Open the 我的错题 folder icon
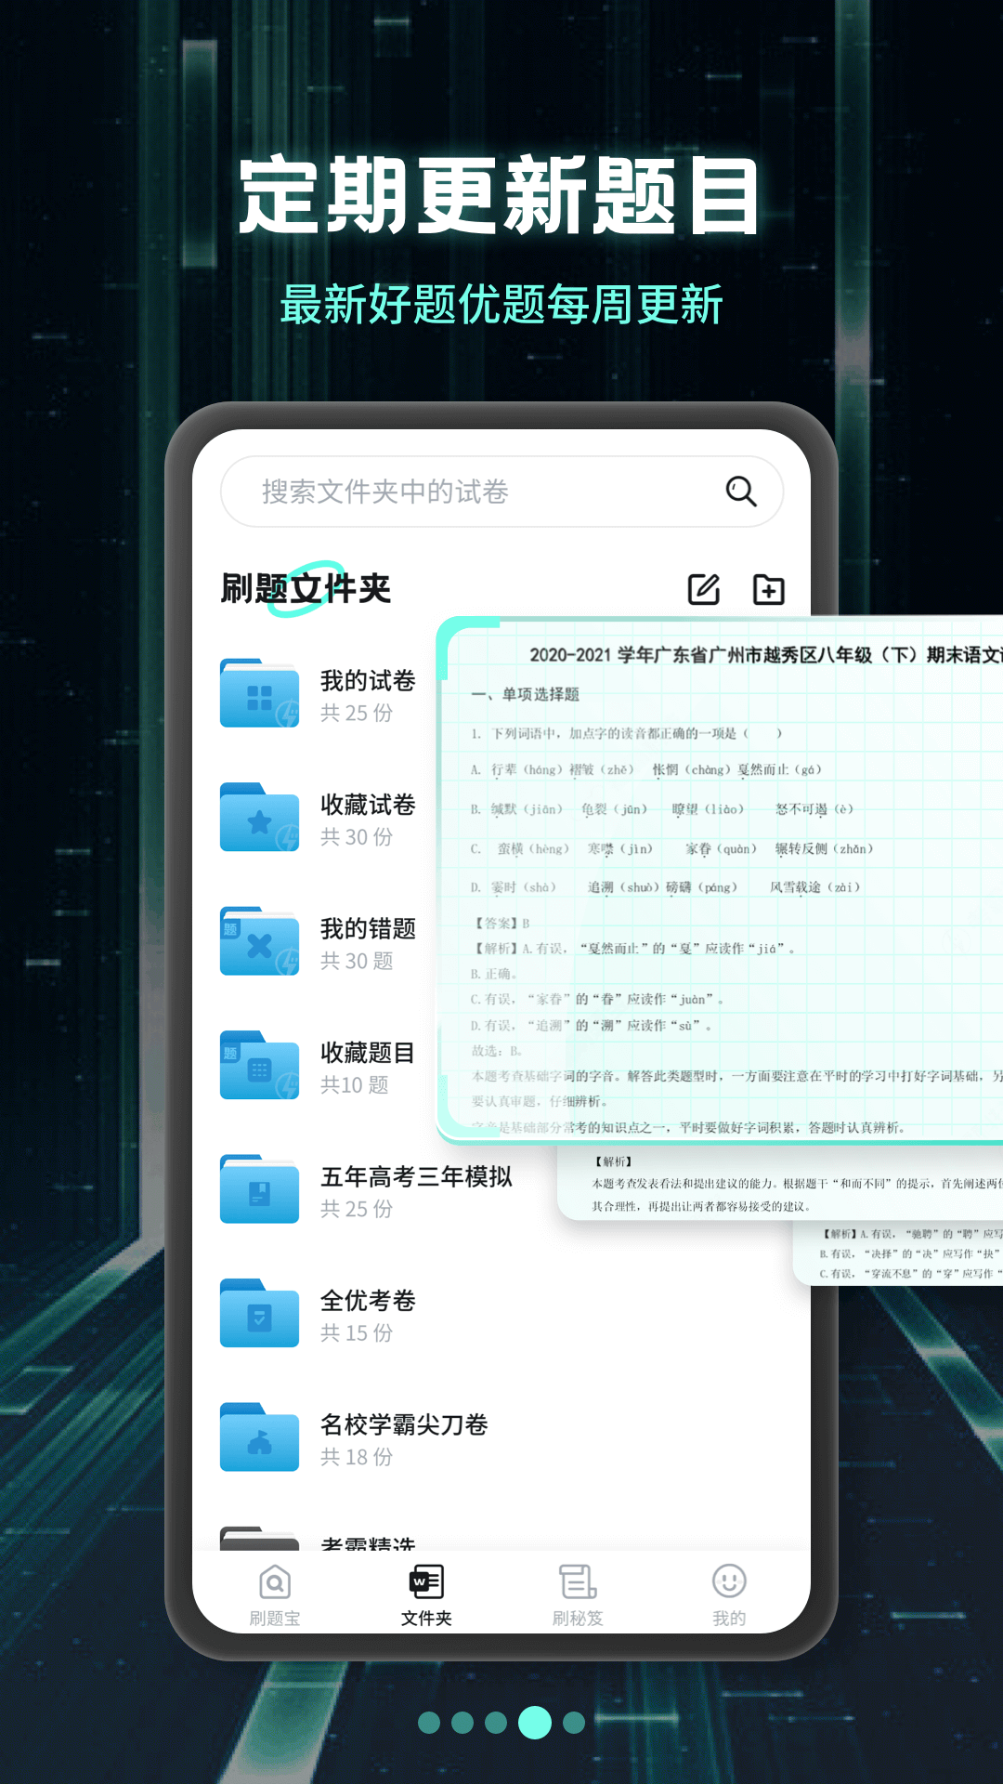This screenshot has height=1784, width=1003. [259, 942]
